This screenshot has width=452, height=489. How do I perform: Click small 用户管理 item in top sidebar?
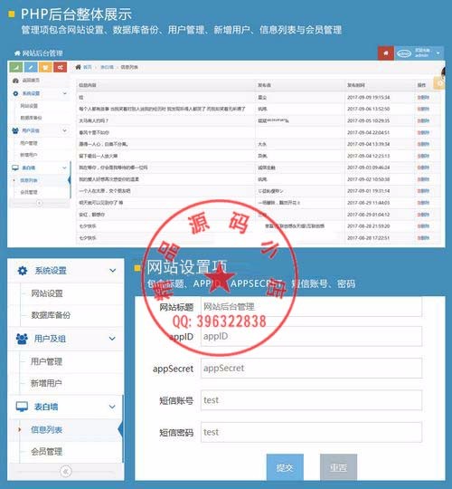29,143
